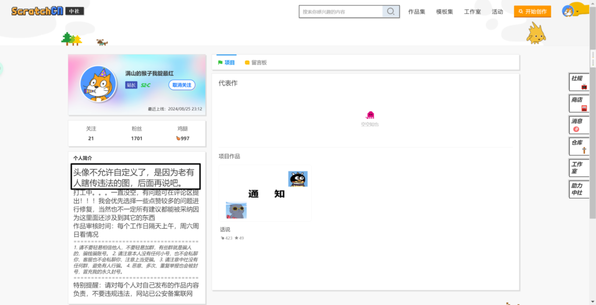Click the search magnifier icon
Screen dimensions: 596x305
tap(391, 12)
